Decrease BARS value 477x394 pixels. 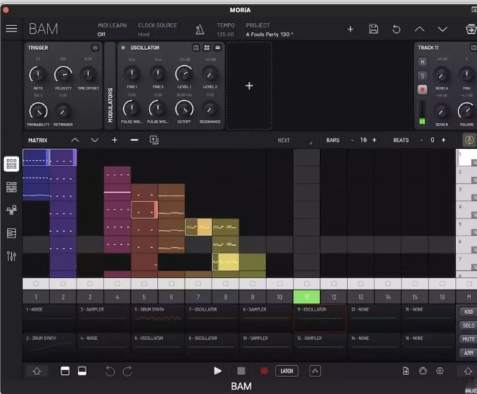point(352,140)
